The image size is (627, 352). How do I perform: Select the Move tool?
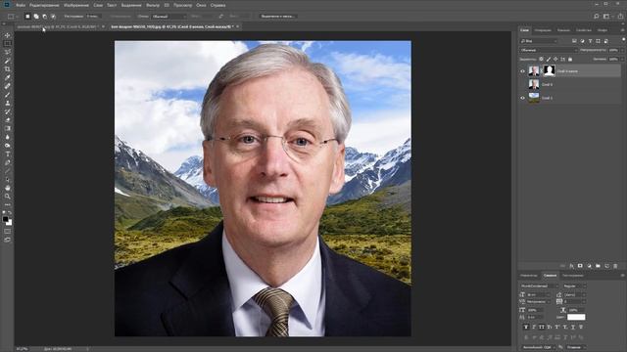pos(7,35)
